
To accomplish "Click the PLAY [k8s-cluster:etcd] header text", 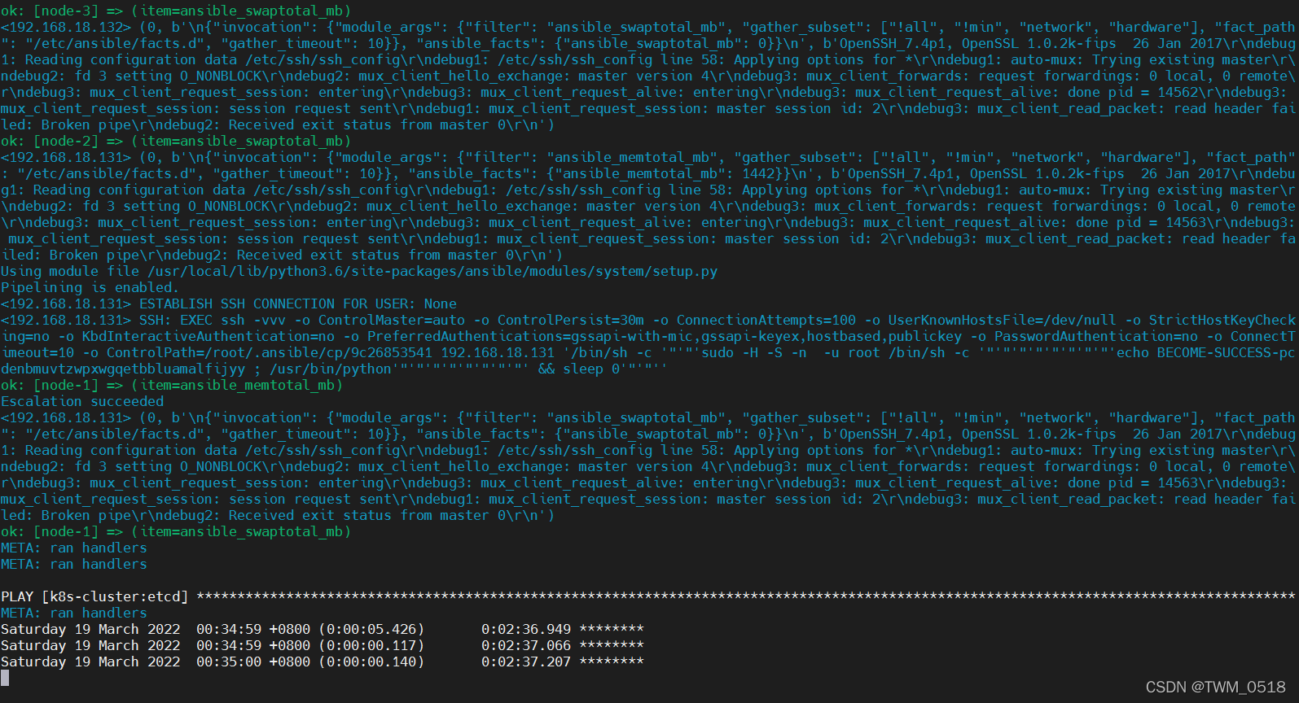I will coord(94,596).
